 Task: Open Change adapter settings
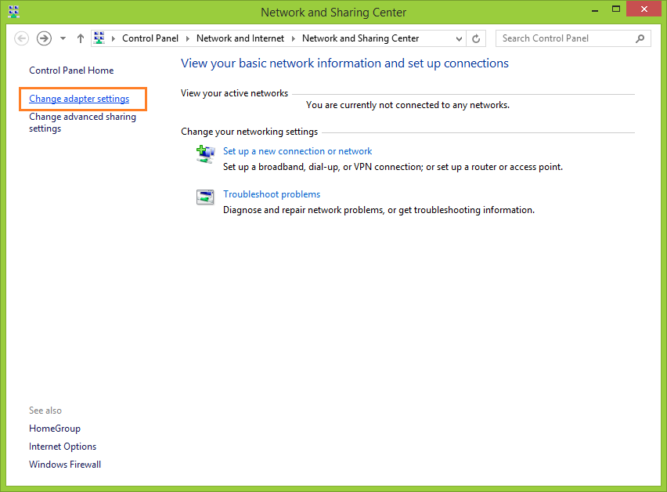click(x=79, y=99)
